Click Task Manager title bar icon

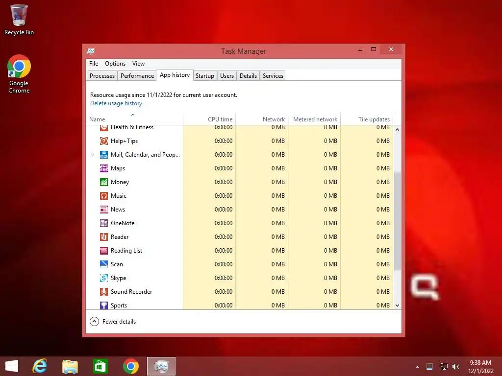(91, 51)
